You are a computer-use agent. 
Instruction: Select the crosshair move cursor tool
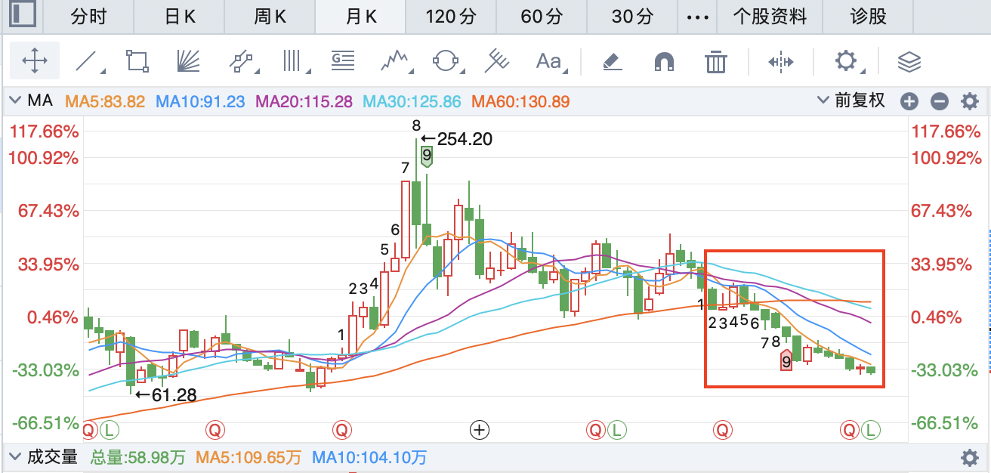pos(35,61)
